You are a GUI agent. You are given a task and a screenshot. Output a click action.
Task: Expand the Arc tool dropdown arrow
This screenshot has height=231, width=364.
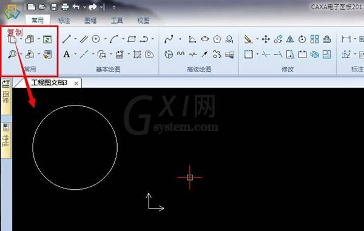(x=123, y=39)
